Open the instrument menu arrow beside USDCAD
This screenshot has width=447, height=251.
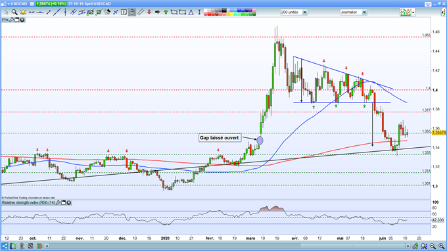[8, 4]
